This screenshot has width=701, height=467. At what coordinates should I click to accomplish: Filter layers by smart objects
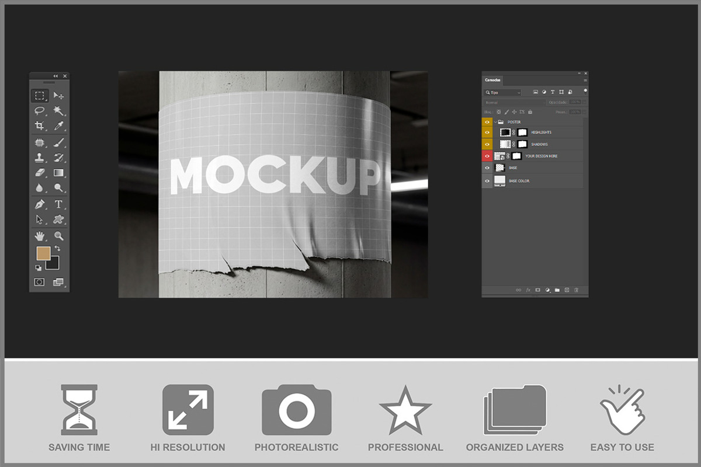(570, 92)
